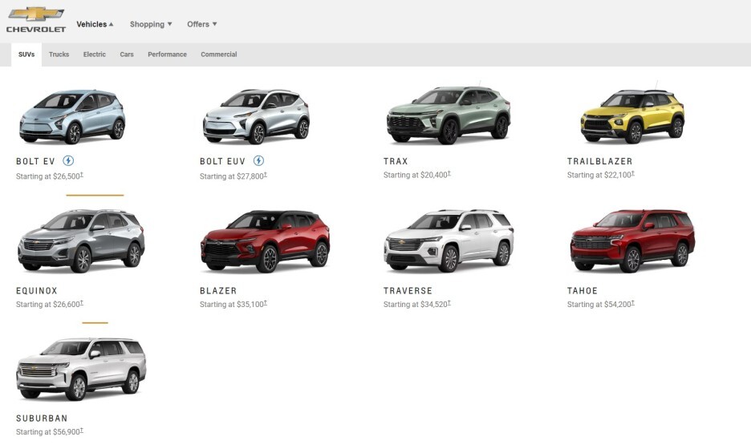Click the Chevrolet bowtie logo

36,19
